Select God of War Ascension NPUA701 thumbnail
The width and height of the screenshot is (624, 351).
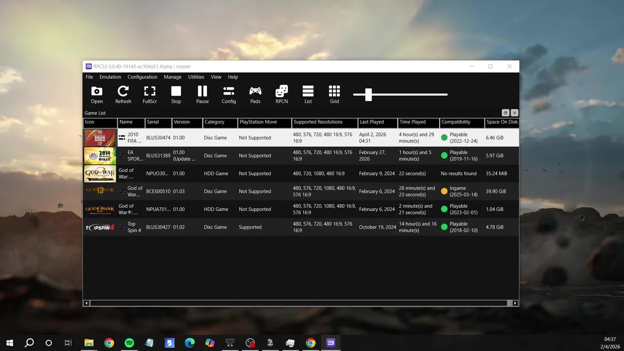[x=100, y=210]
